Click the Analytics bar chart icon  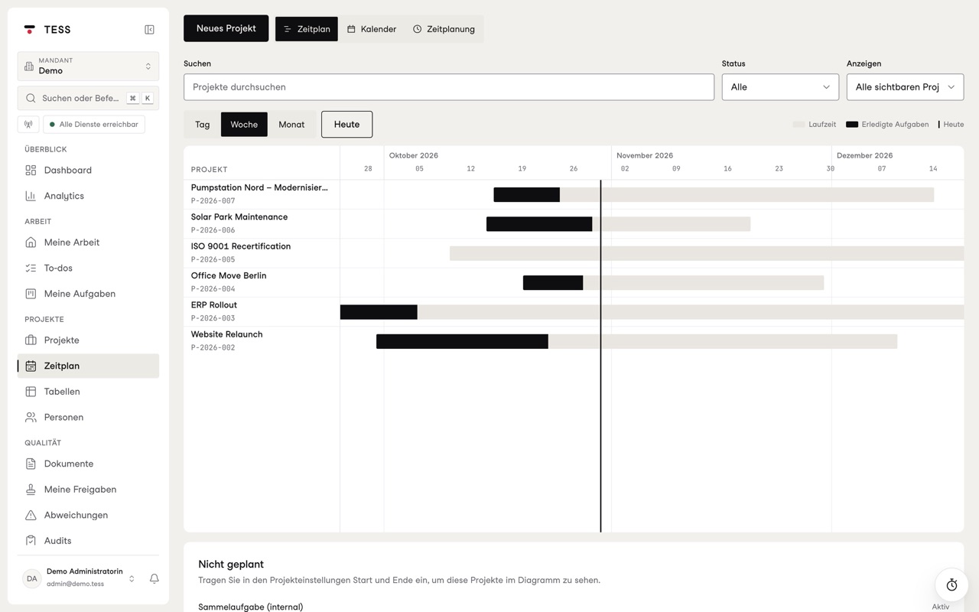point(31,196)
